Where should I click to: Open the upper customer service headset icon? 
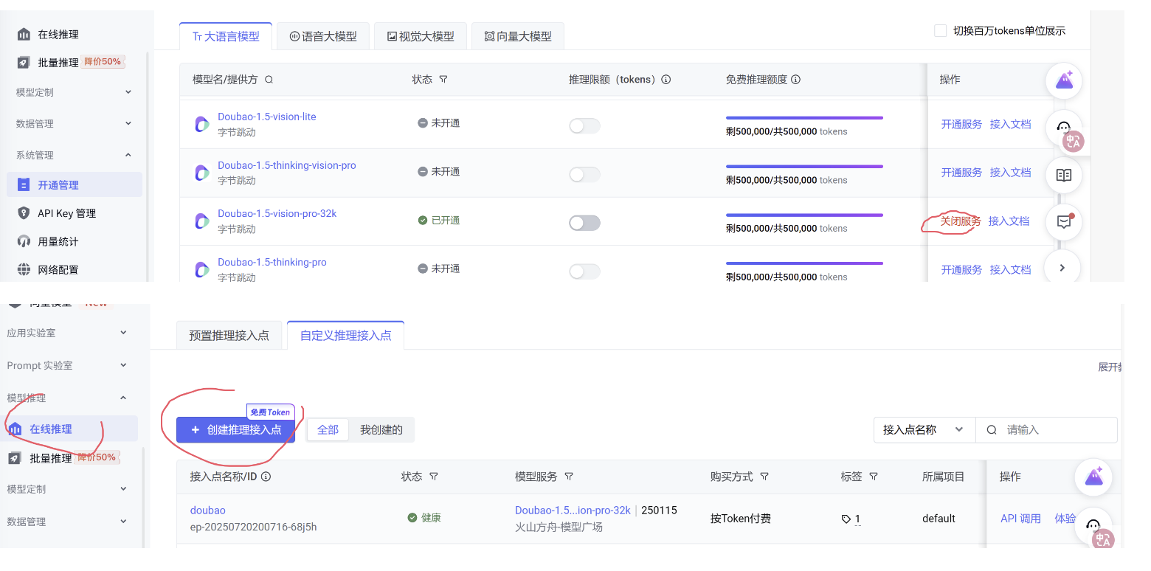pyautogui.click(x=1064, y=128)
